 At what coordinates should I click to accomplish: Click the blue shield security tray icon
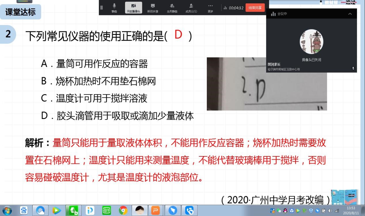[311, 211]
